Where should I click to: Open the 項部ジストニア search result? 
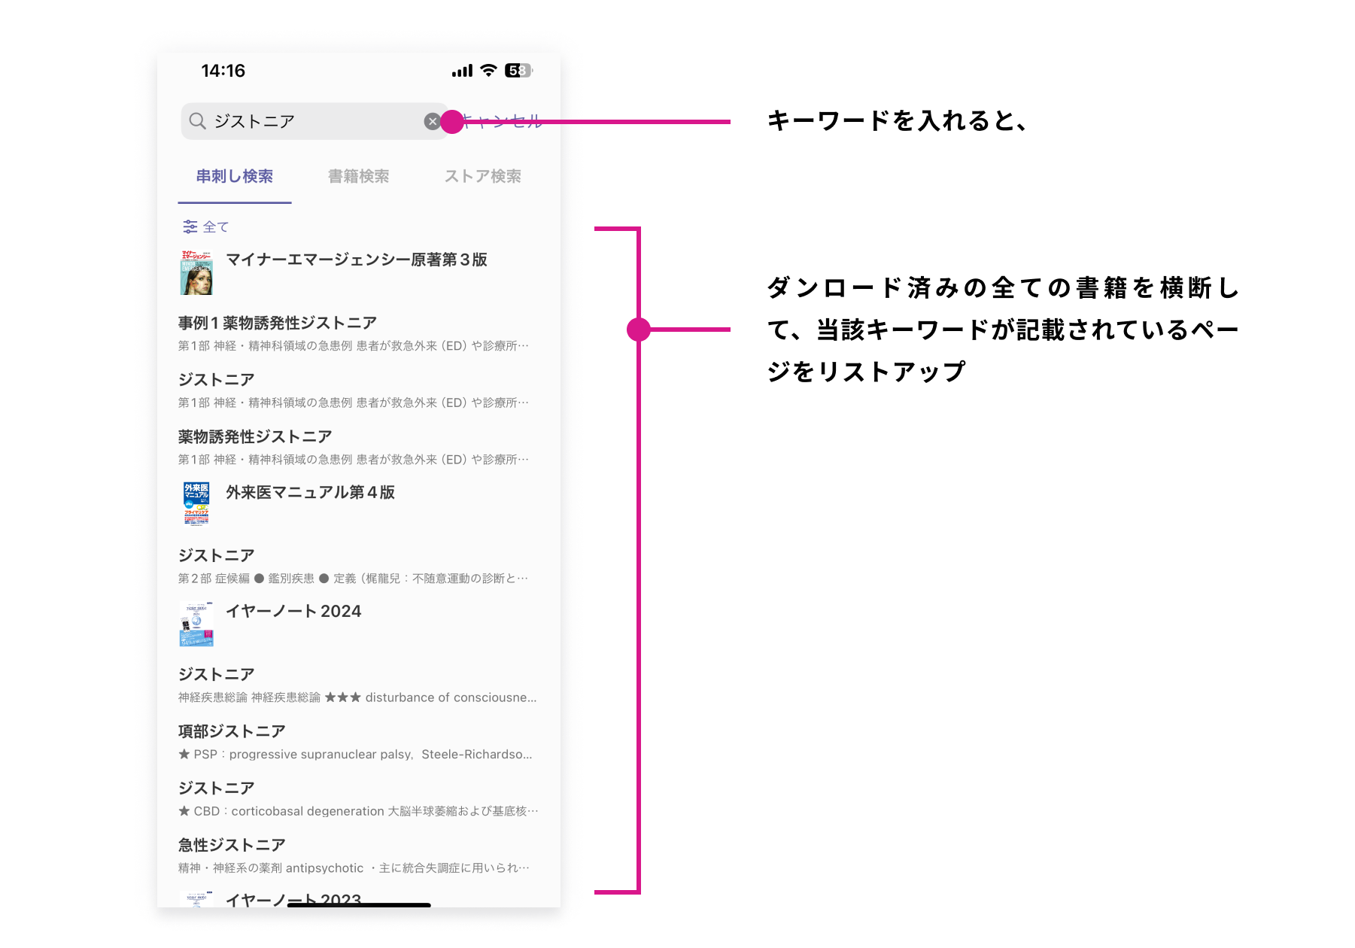click(232, 731)
